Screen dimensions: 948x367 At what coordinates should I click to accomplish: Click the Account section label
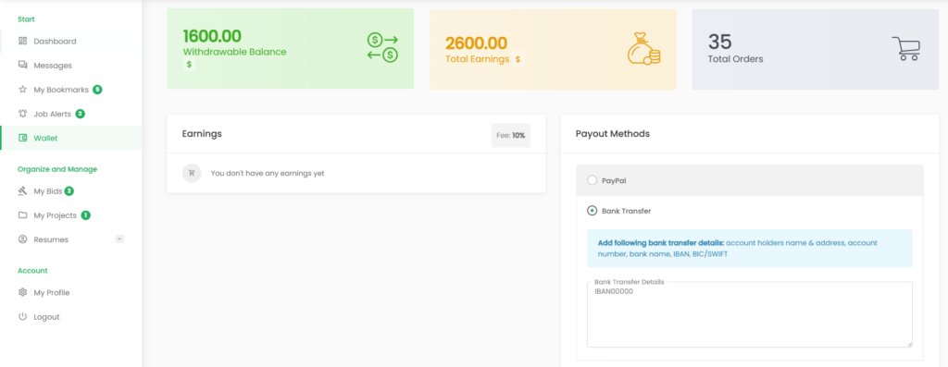tap(32, 271)
